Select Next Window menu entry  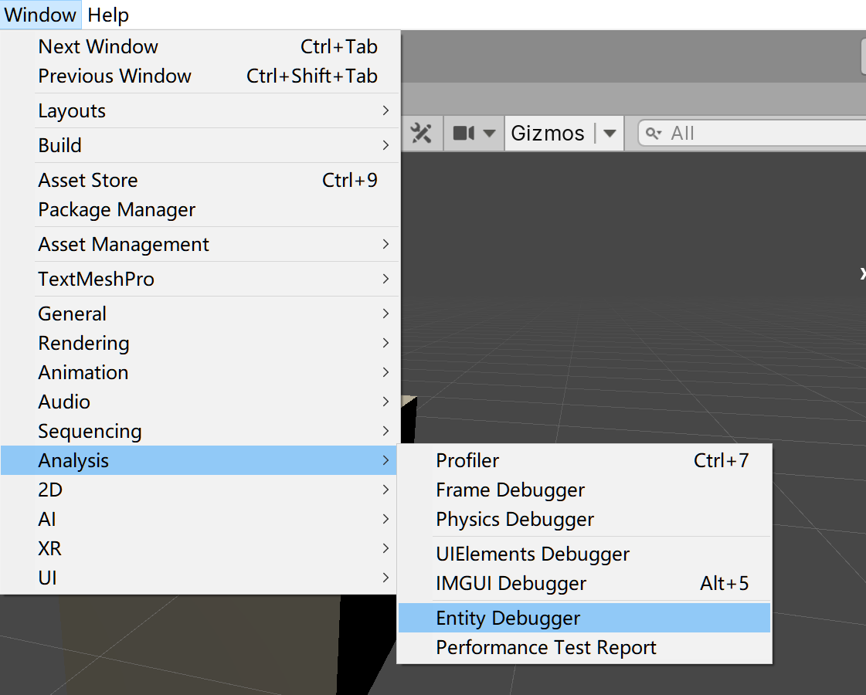(200, 46)
